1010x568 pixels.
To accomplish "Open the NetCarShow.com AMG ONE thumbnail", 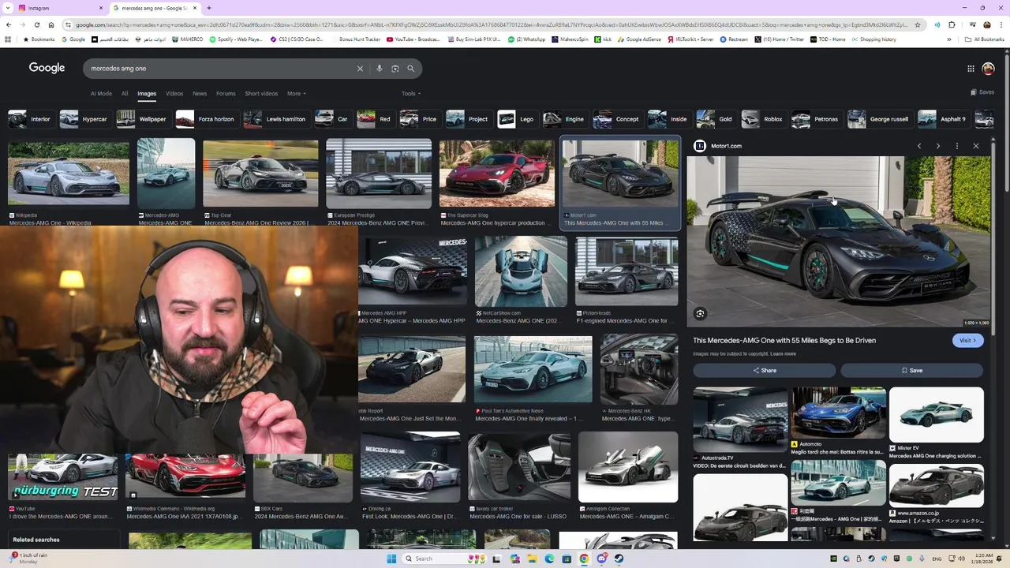I will pyautogui.click(x=521, y=271).
